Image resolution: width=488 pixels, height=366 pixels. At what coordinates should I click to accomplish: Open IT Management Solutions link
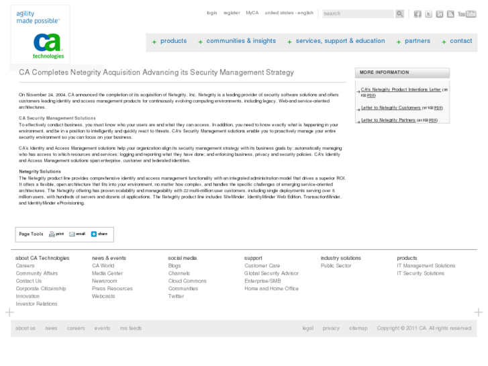pos(426,266)
